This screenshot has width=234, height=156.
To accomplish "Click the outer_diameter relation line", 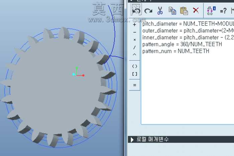I will tap(188, 31).
